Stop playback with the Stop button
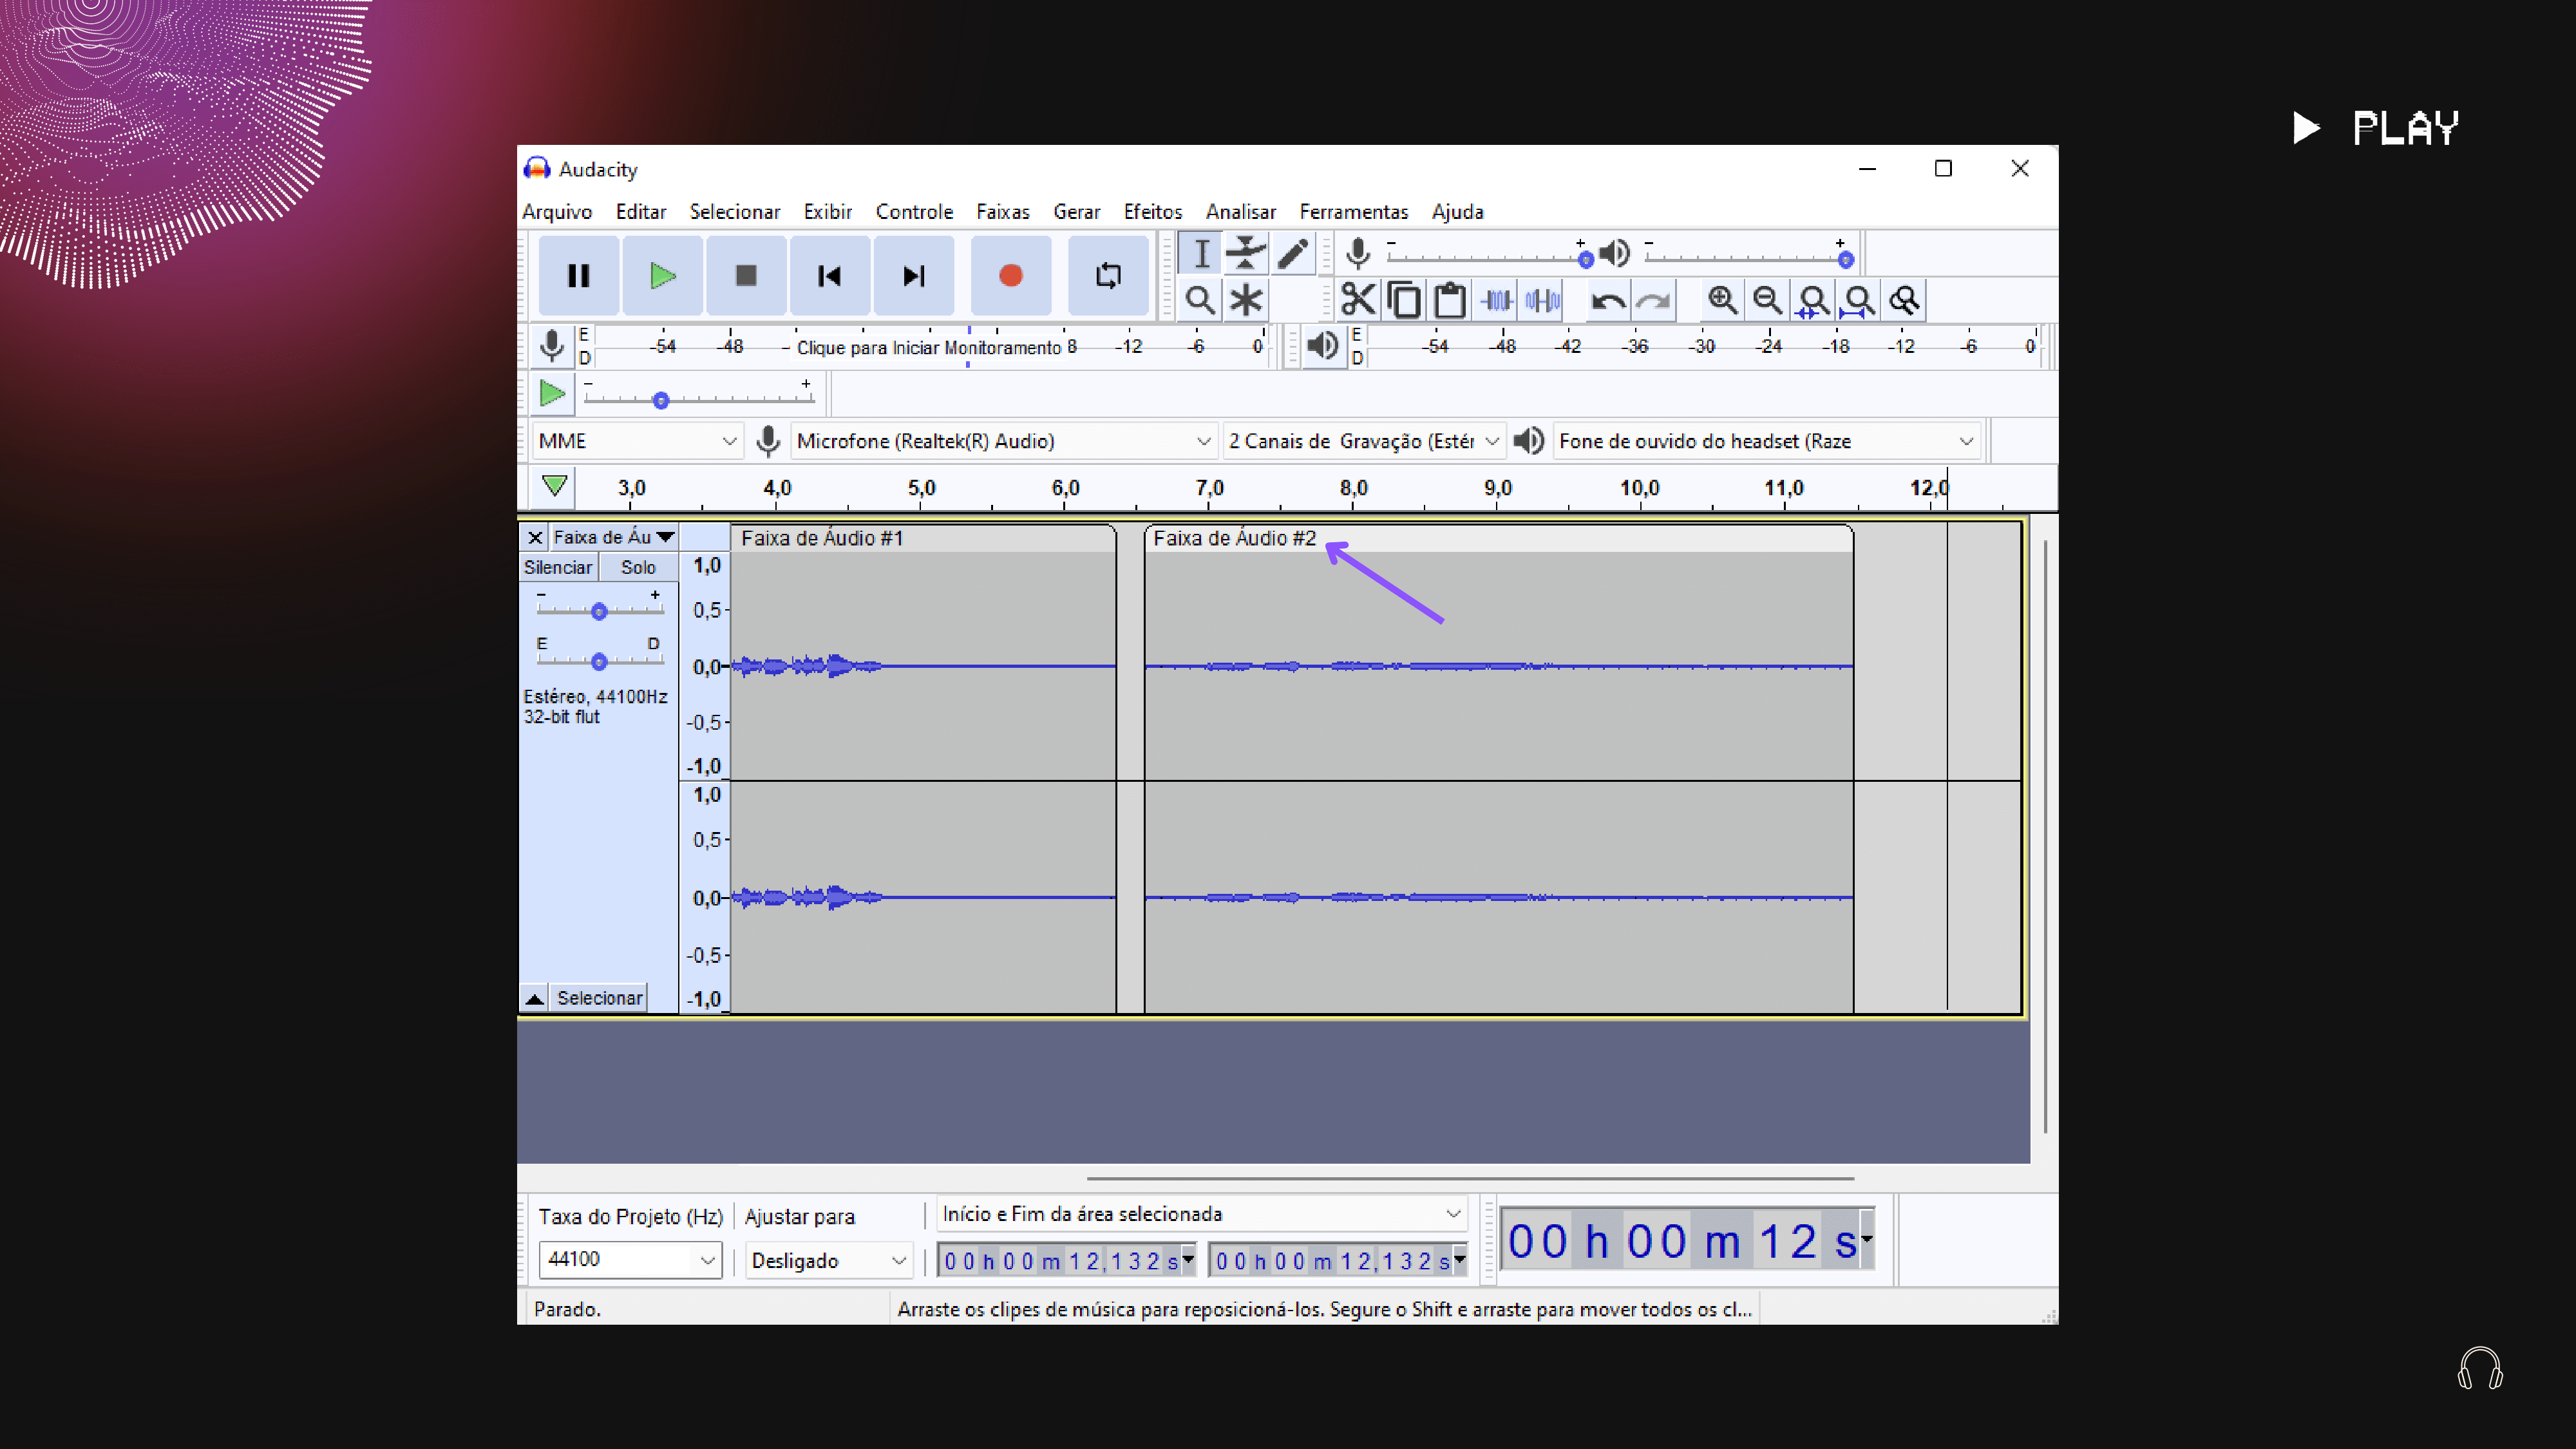2576x1449 pixels. (746, 275)
